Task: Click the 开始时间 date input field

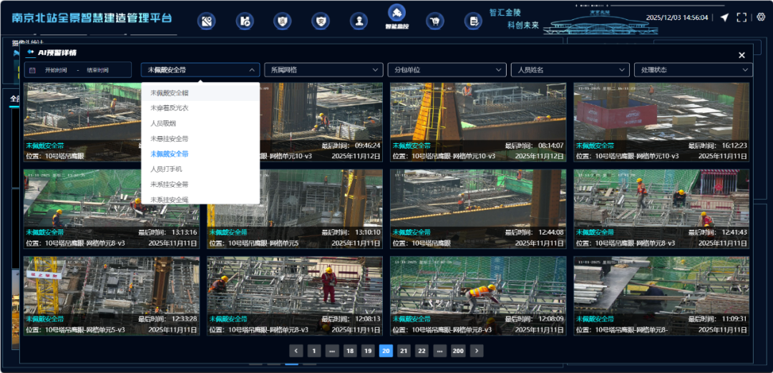Action: pos(56,70)
